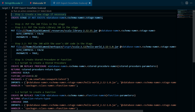This screenshot has height=112, width=195.
Task: Click 'OVERWRITE = TRUE;' on line 13
Action: (x=27, y=53)
